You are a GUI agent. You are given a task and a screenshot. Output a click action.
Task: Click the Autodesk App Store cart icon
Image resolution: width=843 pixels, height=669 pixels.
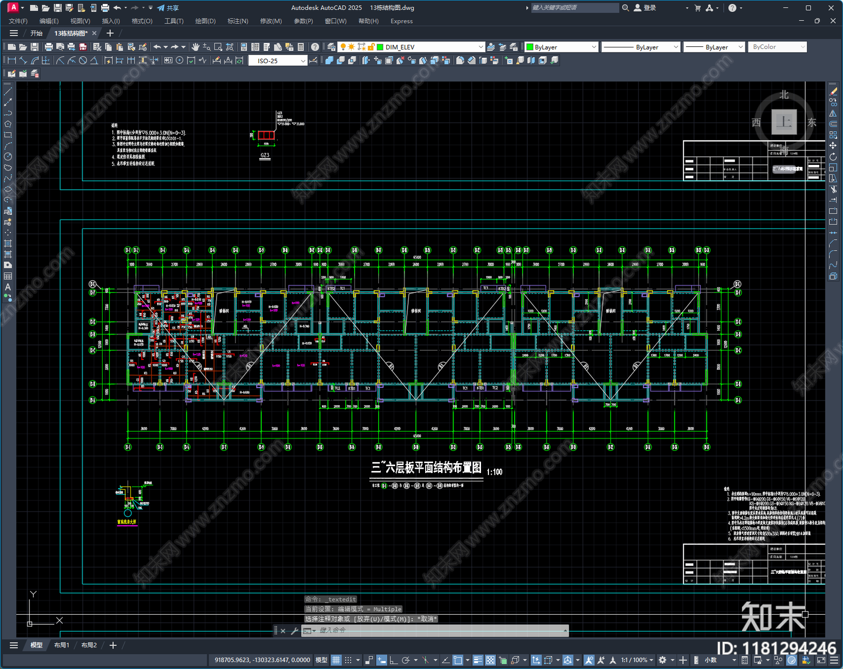(698, 8)
